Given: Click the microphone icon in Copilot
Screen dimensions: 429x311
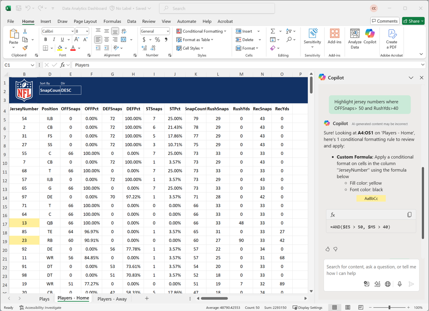Looking at the screenshot, I should point(399,284).
